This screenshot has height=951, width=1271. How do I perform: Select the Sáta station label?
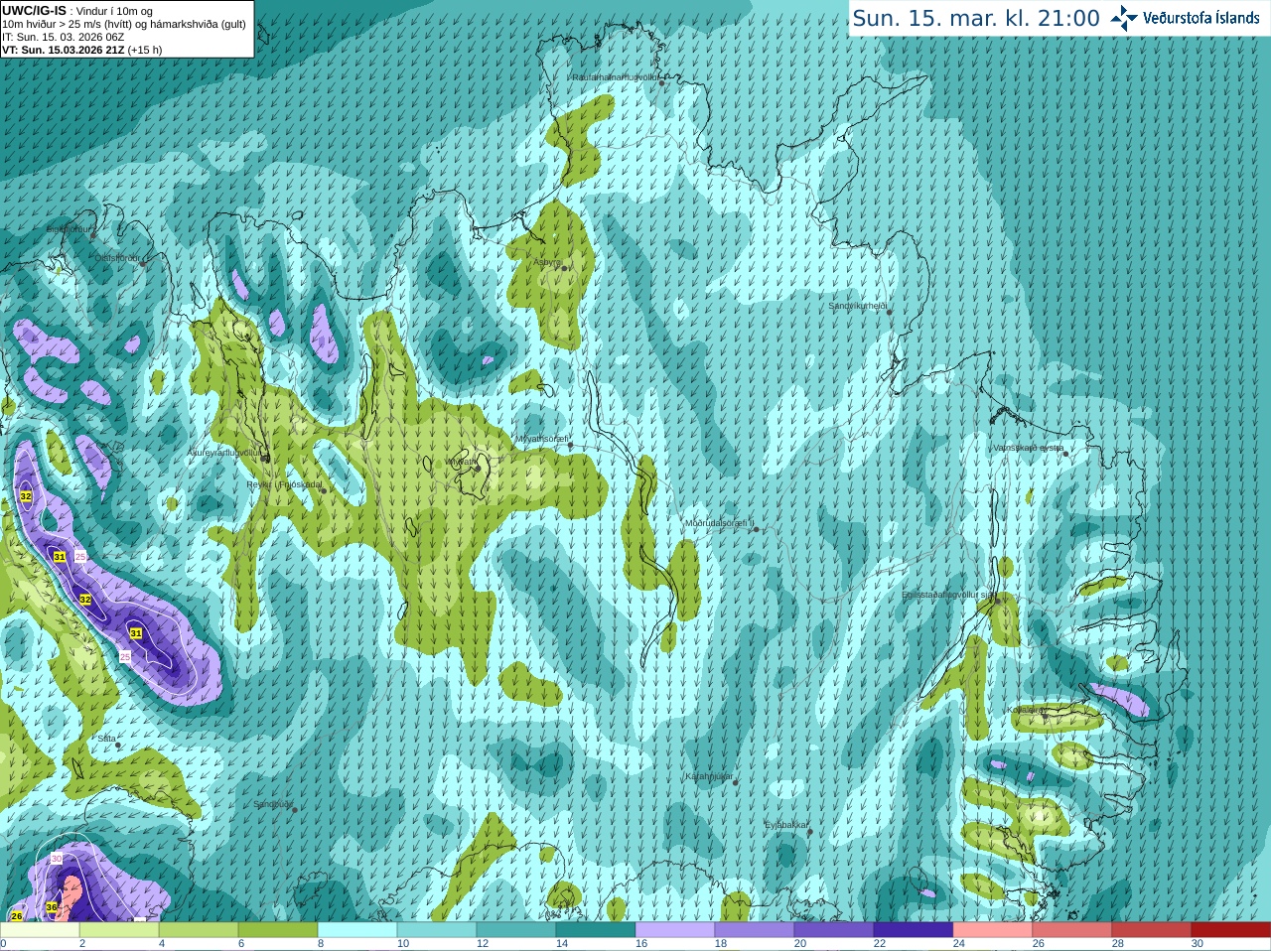(106, 739)
